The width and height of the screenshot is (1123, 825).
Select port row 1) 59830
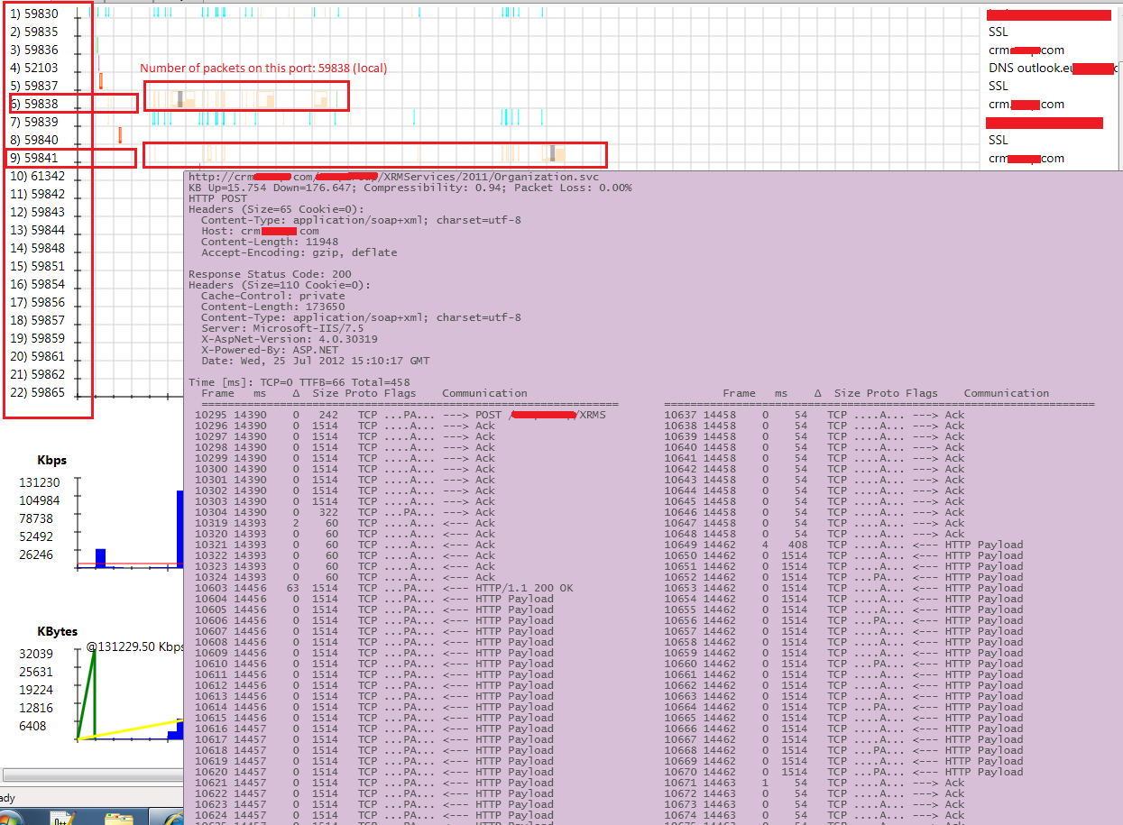click(34, 14)
